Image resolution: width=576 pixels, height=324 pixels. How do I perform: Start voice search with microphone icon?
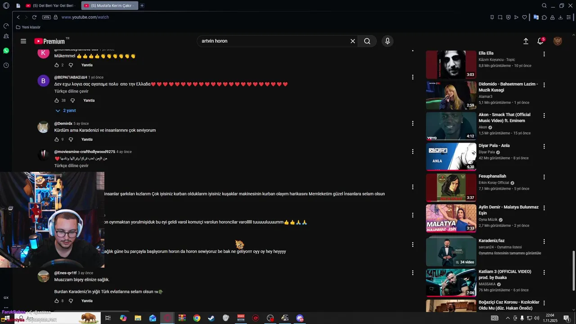pyautogui.click(x=387, y=41)
